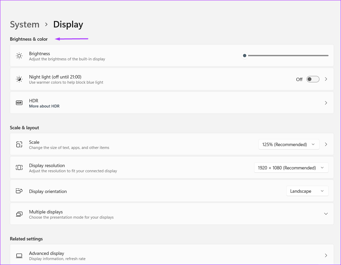Image resolution: width=341 pixels, height=265 pixels.
Task: Click the Scale icon
Action: click(19, 144)
